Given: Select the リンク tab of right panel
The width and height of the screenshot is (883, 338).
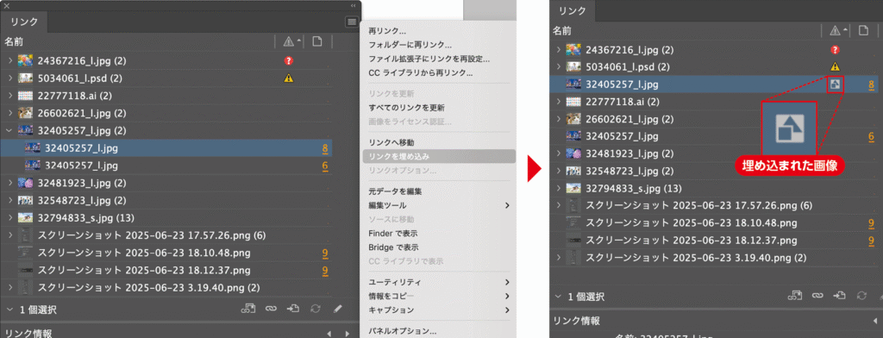Looking at the screenshot, I should coord(573,10).
